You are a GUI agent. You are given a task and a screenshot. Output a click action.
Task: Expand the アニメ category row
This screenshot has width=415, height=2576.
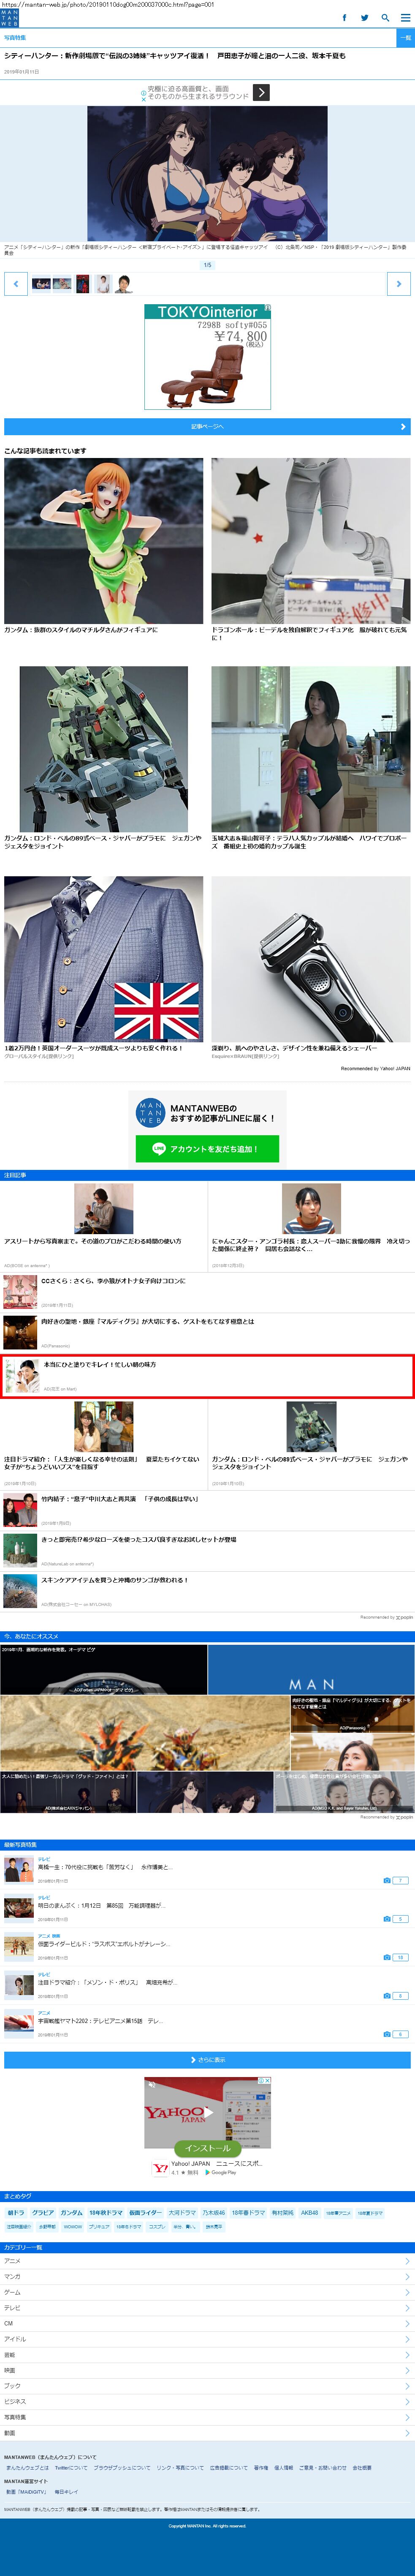tap(207, 2261)
